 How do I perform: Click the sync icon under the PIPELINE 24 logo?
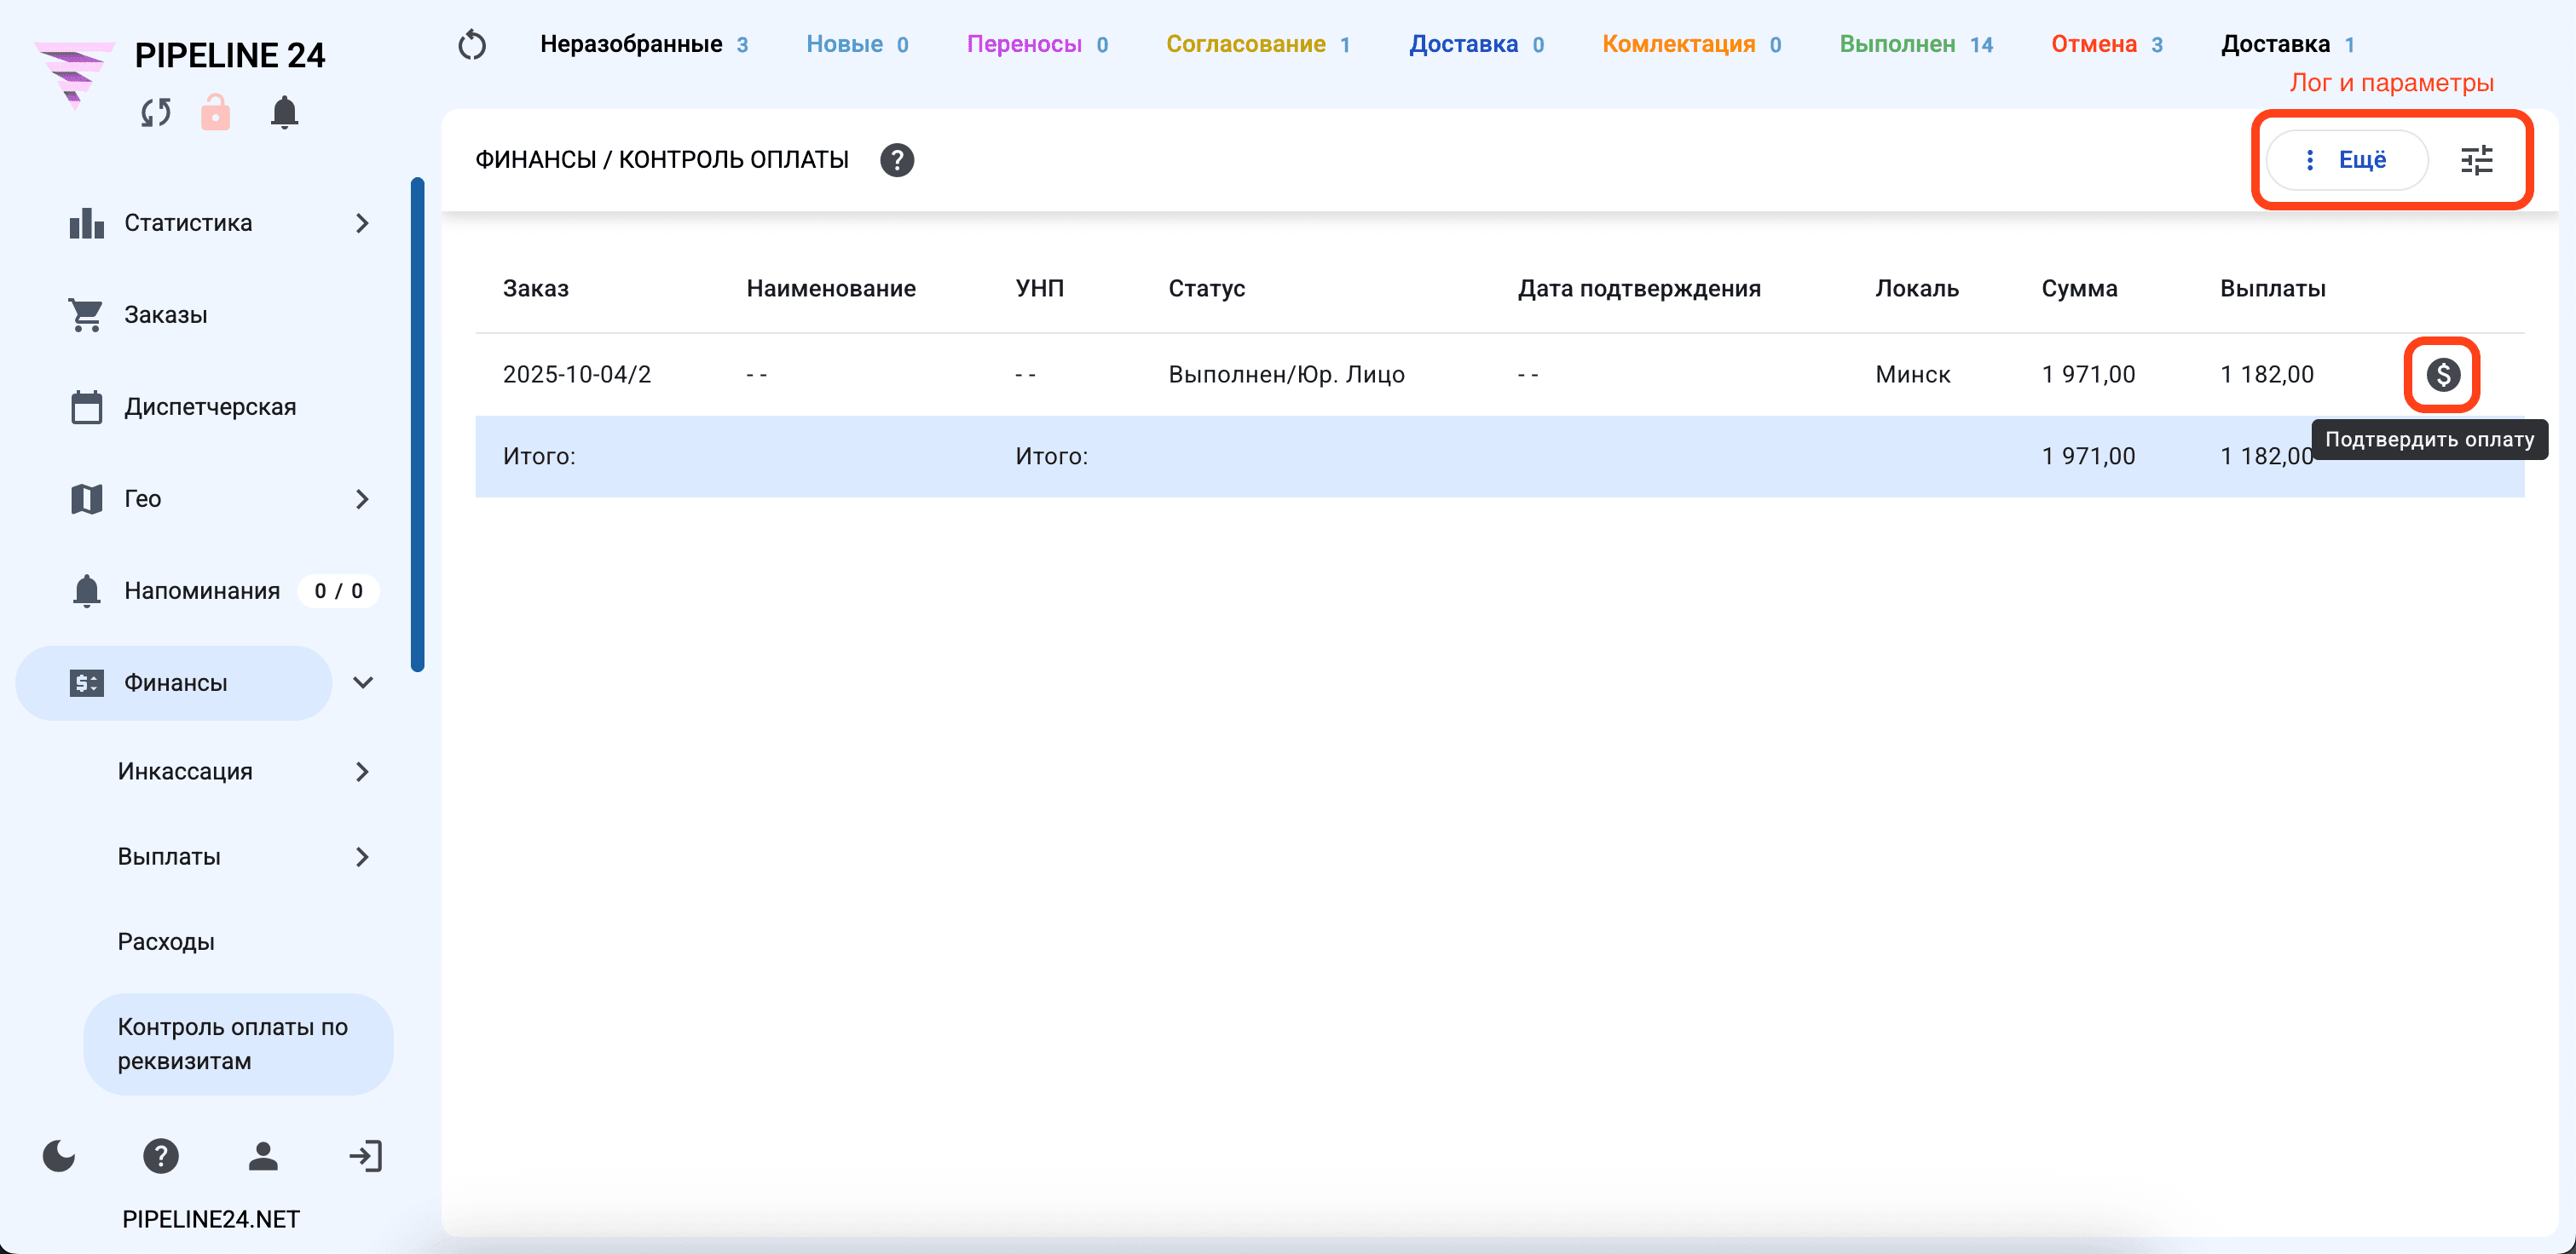156,113
